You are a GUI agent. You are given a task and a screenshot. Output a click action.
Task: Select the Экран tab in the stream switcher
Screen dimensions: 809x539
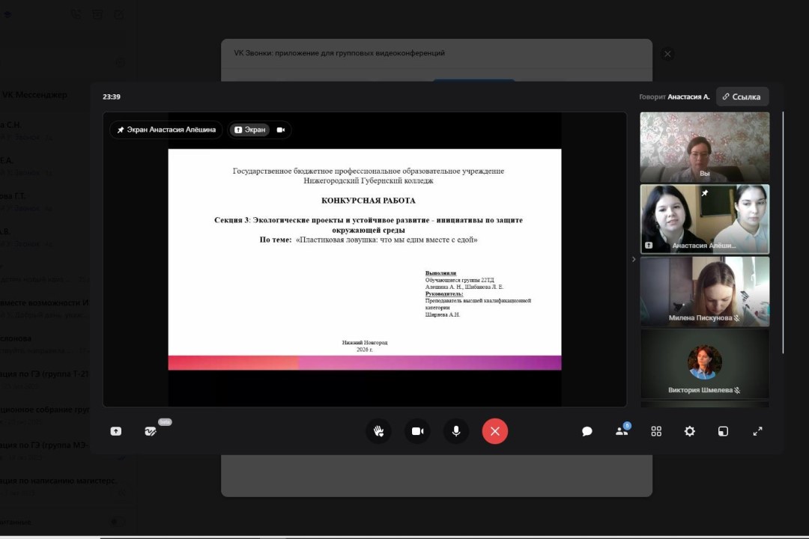tap(249, 130)
